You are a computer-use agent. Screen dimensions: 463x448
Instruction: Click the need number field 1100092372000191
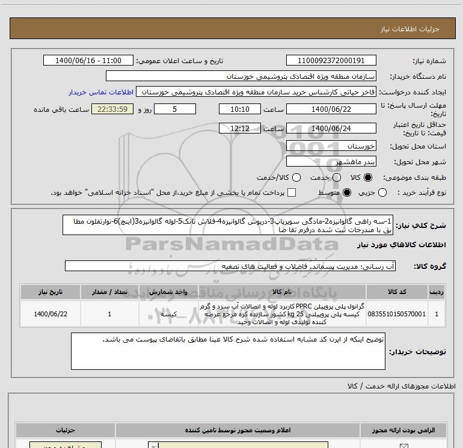click(x=331, y=61)
